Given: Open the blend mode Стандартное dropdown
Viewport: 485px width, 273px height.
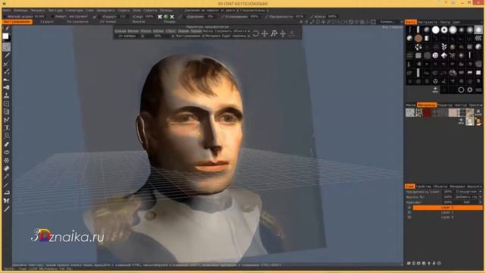Looking at the screenshot, I should [468, 192].
